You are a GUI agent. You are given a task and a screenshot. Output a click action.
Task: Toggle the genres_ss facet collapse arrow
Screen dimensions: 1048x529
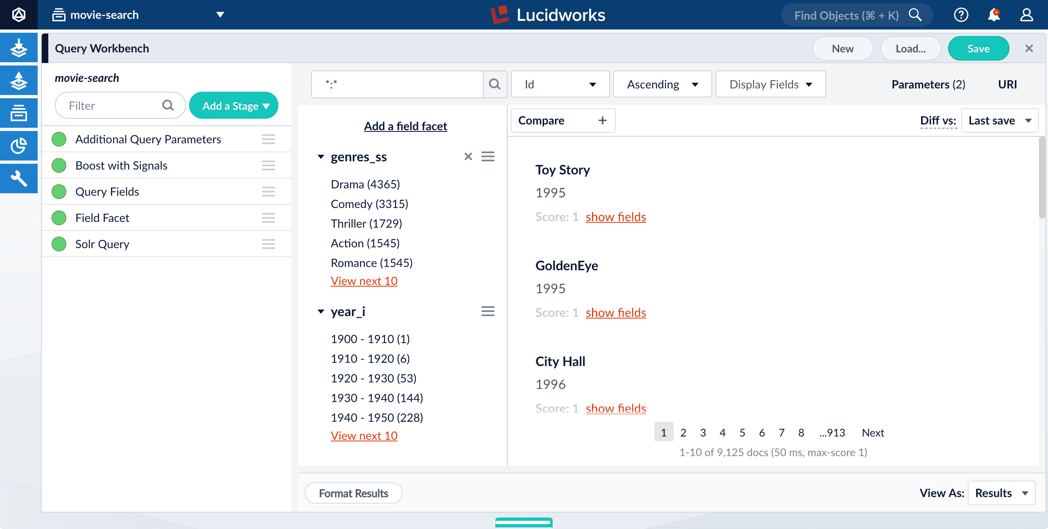tap(320, 156)
